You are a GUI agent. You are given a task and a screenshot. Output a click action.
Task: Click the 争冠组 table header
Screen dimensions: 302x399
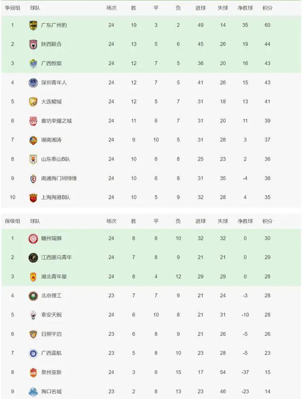click(12, 8)
